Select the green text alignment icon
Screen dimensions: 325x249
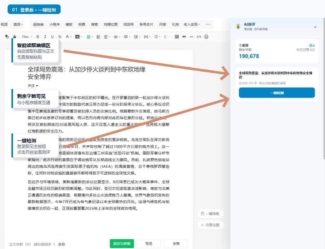(89, 37)
